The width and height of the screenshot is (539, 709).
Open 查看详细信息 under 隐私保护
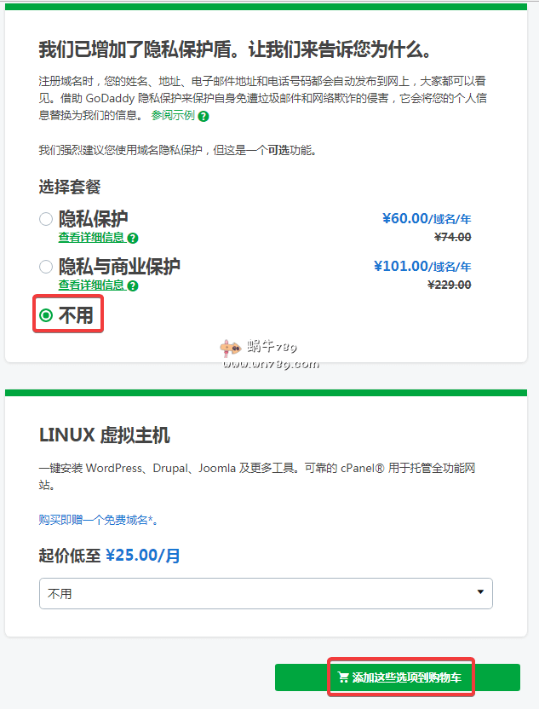pyautogui.click(x=92, y=238)
